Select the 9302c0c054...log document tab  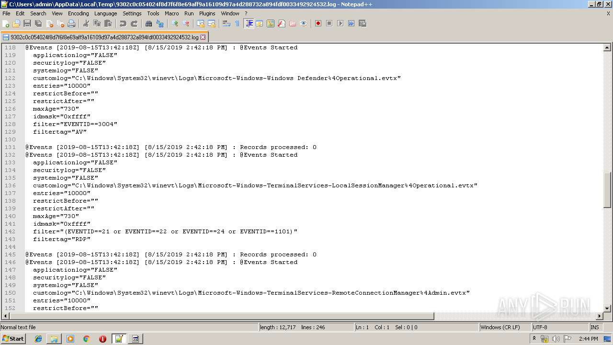(104, 37)
